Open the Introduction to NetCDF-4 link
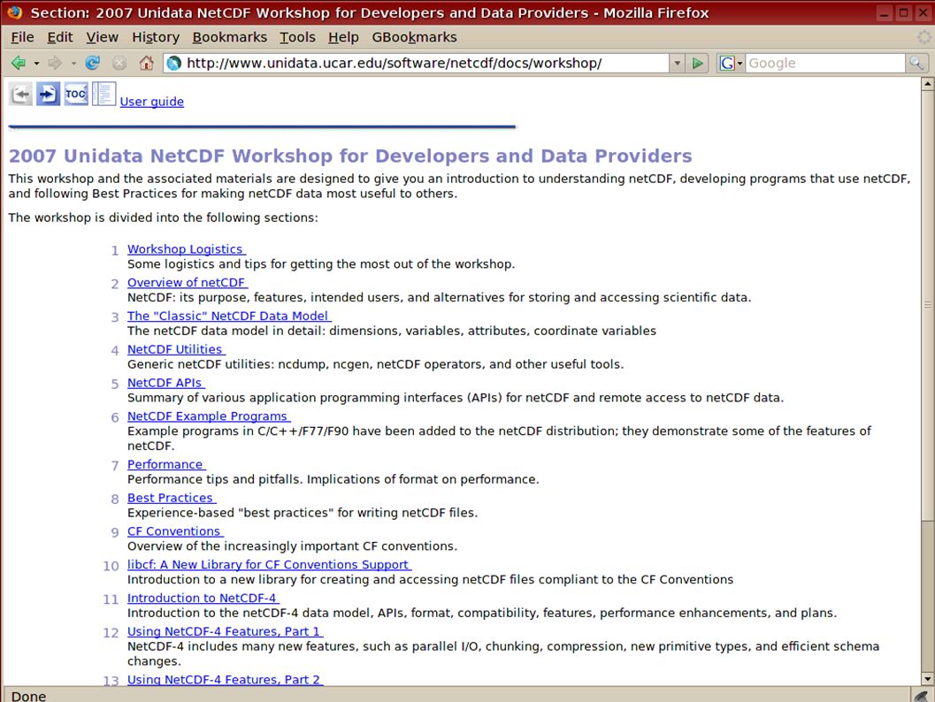Screen dimensions: 935x702 pos(203,598)
